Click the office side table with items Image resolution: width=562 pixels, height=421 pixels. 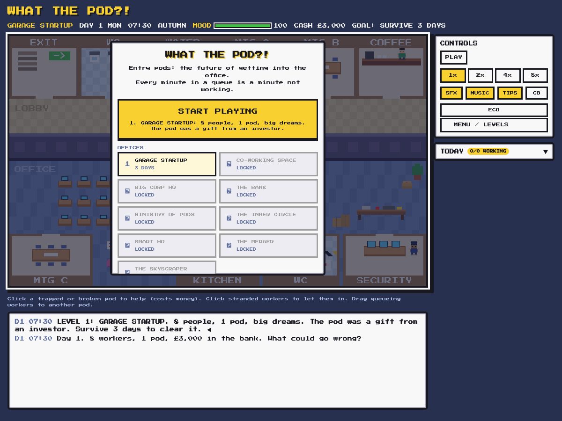[381, 212]
